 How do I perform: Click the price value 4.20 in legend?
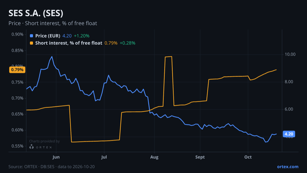pos(67,36)
